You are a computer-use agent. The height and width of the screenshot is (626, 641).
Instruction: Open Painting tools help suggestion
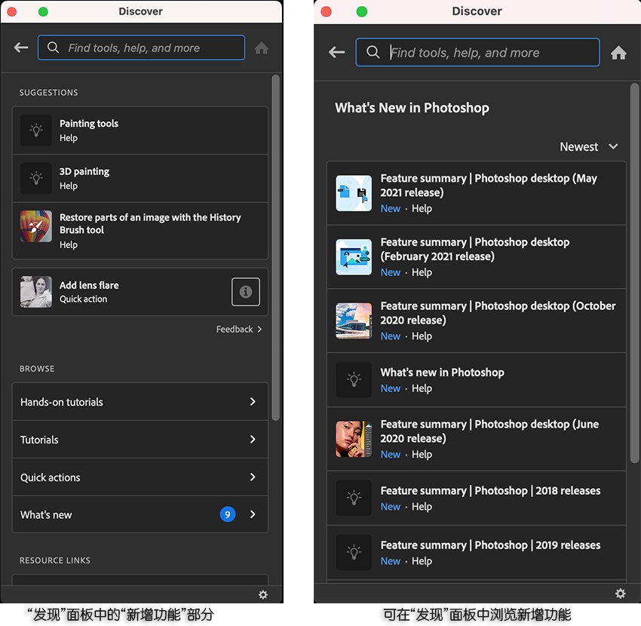coord(140,130)
